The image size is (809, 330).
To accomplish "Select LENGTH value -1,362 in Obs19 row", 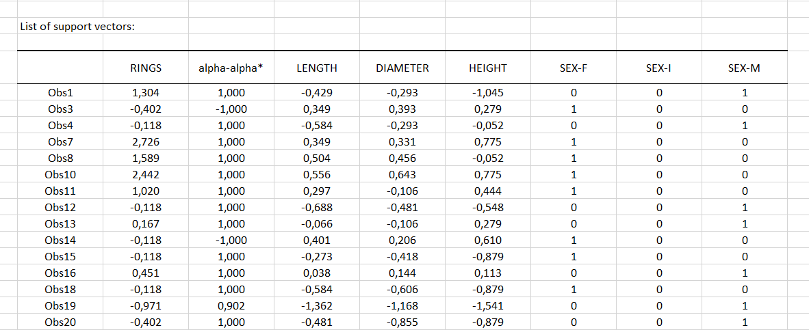I will pos(316,306).
